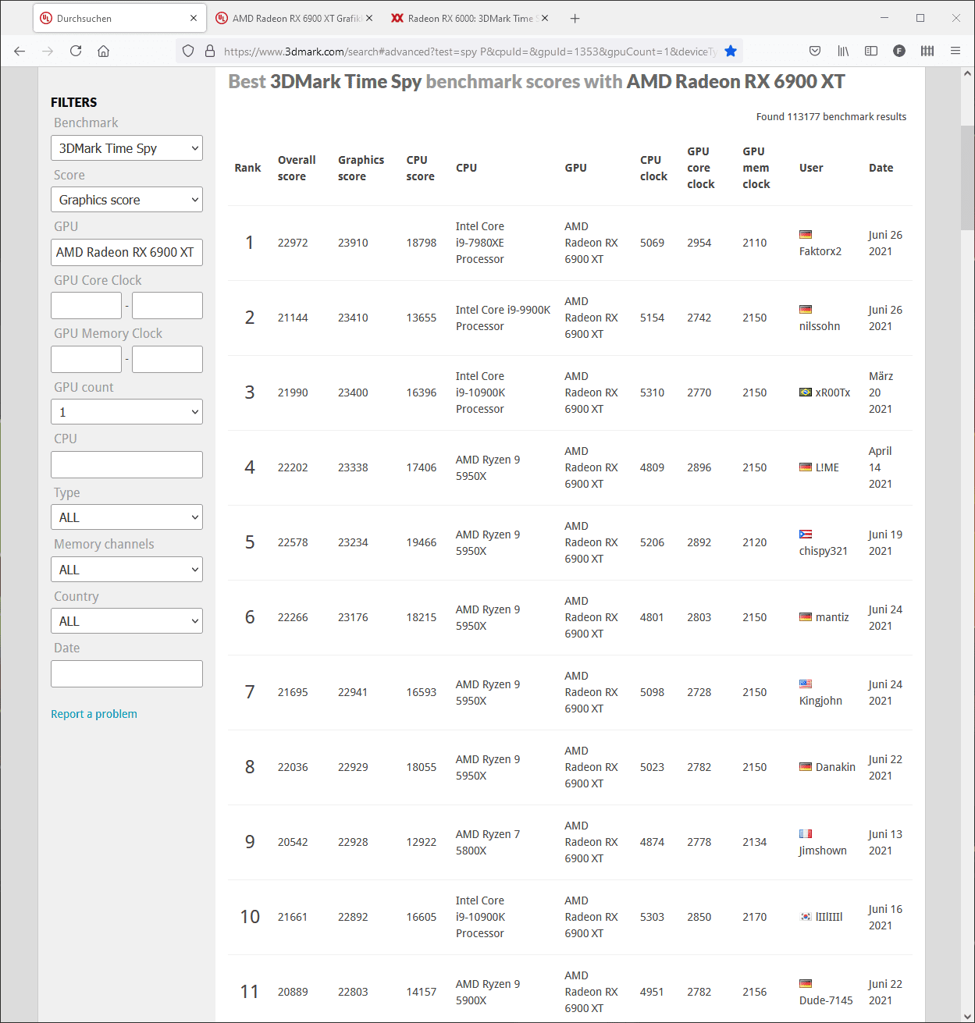Open the GPU count dropdown
975x1023 pixels.
point(126,412)
